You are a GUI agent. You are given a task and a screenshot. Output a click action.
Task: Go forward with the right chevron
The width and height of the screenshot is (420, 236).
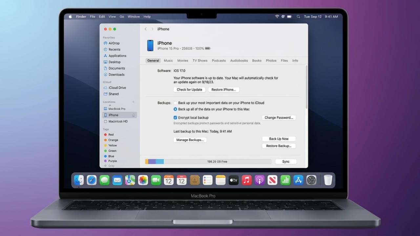(x=152, y=29)
